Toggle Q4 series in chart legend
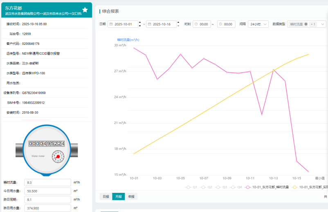328x212 pixels. pos(236,187)
